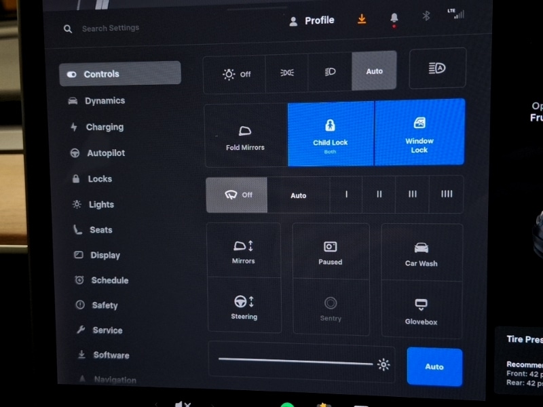The width and height of the screenshot is (543, 407).
Task: Disable the Window Lock
Action: click(x=419, y=133)
